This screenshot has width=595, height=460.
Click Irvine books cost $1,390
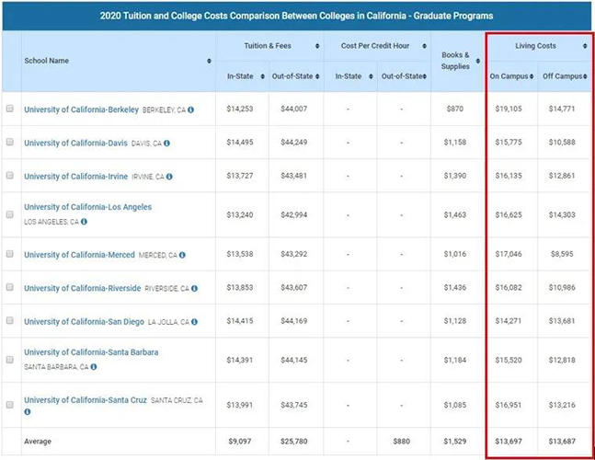click(455, 176)
